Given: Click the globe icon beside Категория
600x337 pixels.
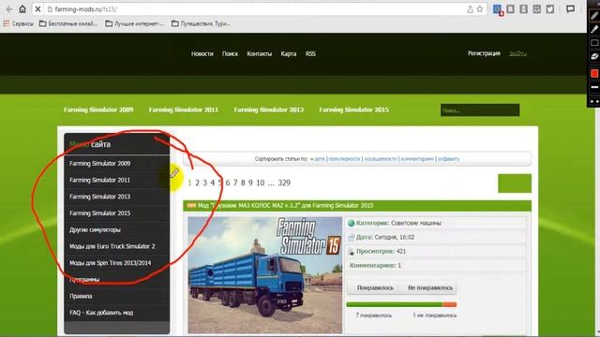Looking at the screenshot, I should 351,223.
